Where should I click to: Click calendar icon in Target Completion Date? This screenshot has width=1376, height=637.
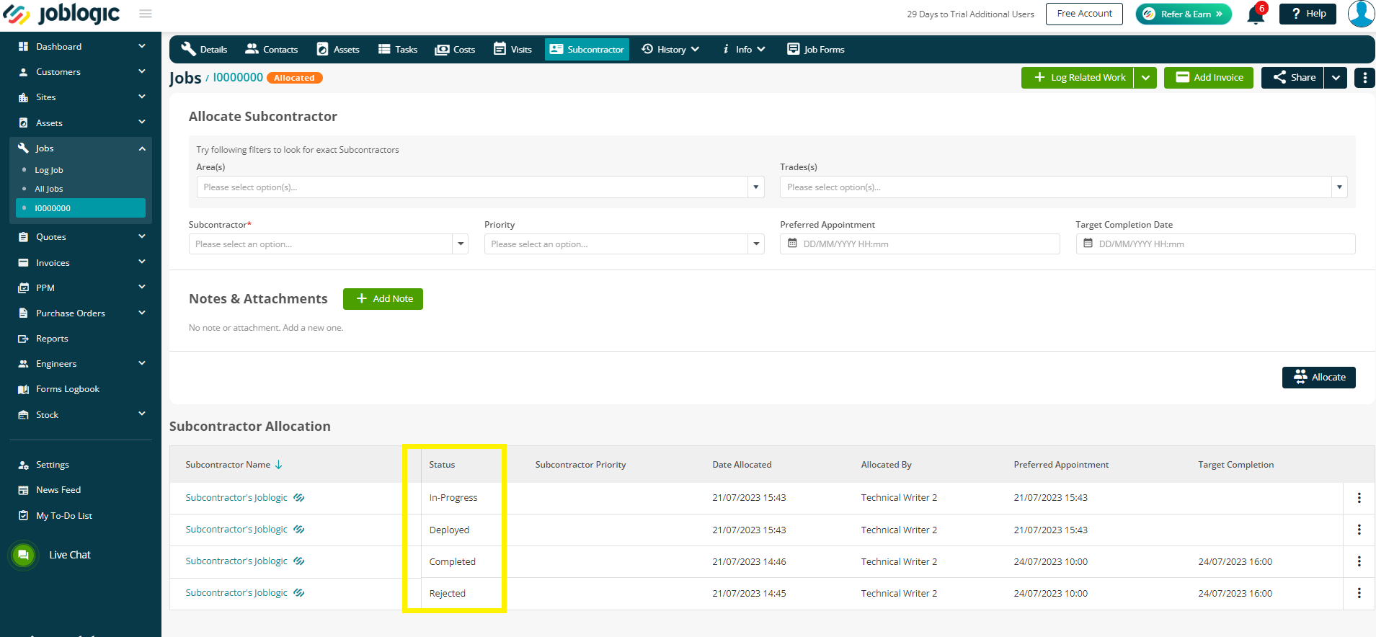[1088, 244]
